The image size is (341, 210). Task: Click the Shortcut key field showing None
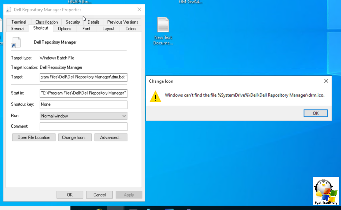coord(83,105)
